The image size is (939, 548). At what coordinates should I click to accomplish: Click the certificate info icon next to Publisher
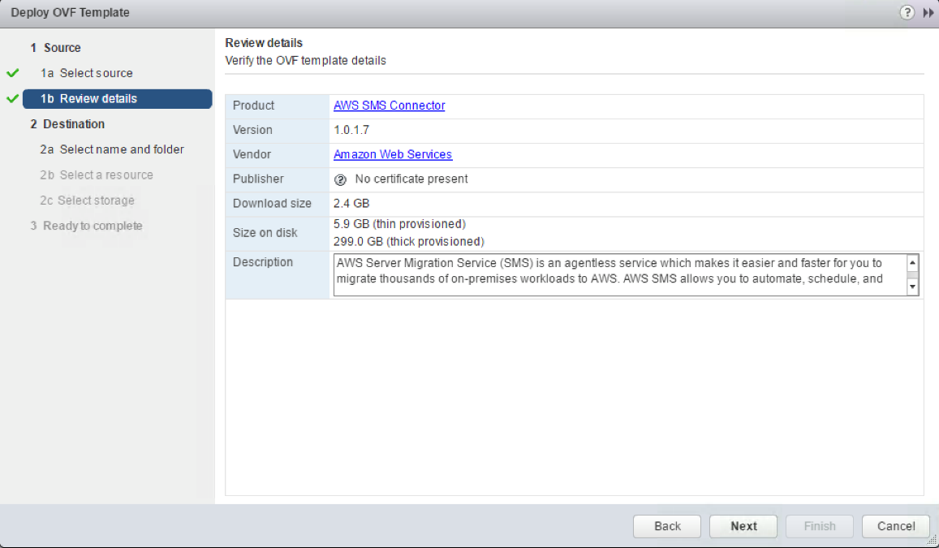click(340, 179)
